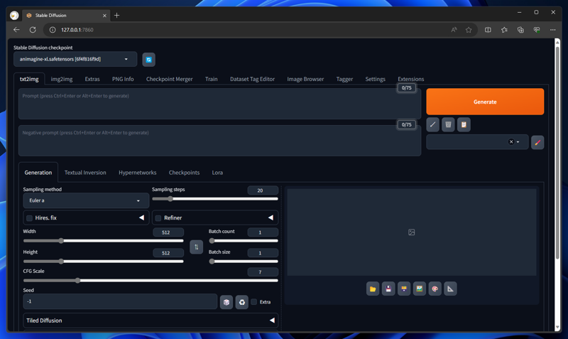Clear the styles selection X
Image resolution: width=568 pixels, height=339 pixels.
coord(511,141)
